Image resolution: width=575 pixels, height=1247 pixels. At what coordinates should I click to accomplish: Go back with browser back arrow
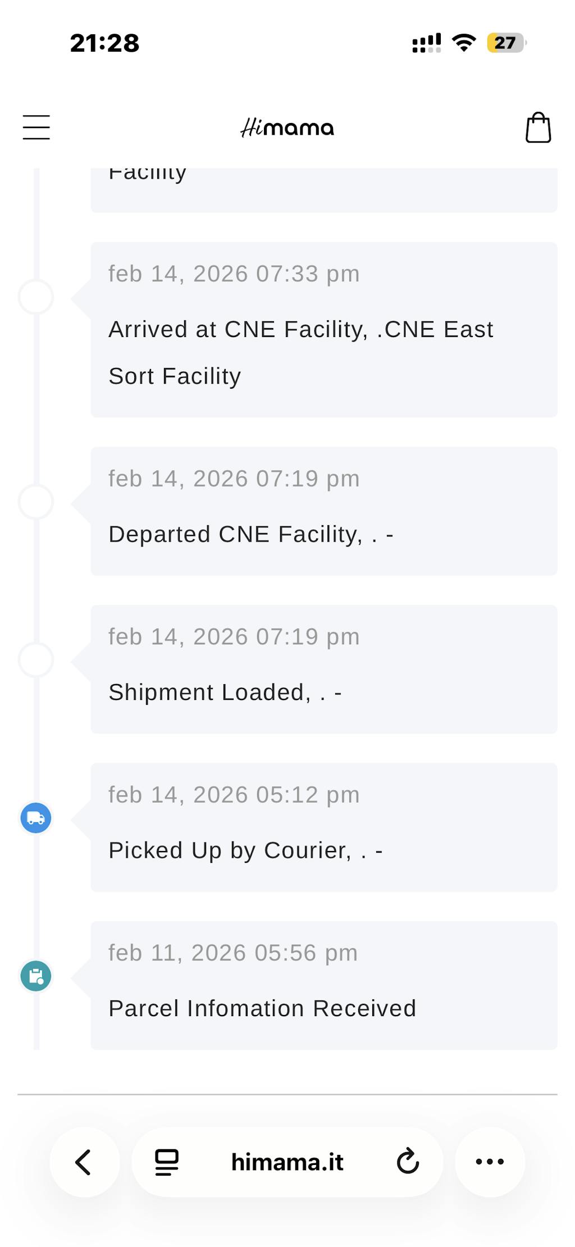(x=84, y=1162)
